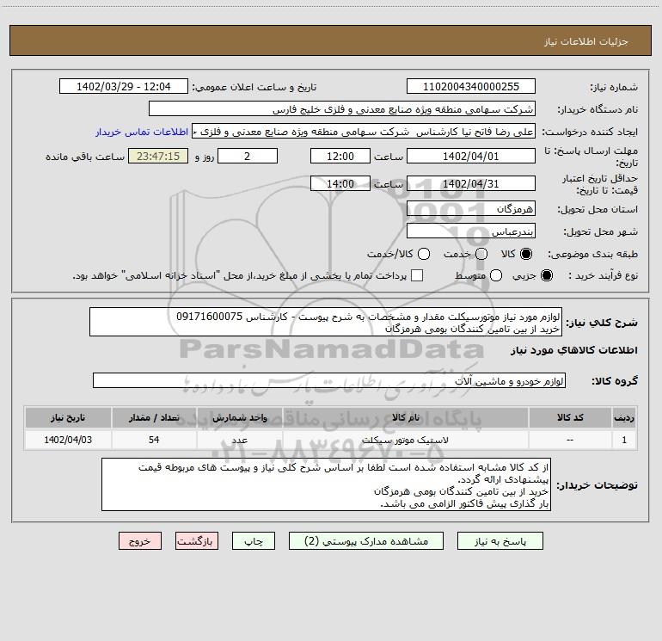
Task: Click the جزئیات اطلاعات نیاز page title
Action: 586,41
